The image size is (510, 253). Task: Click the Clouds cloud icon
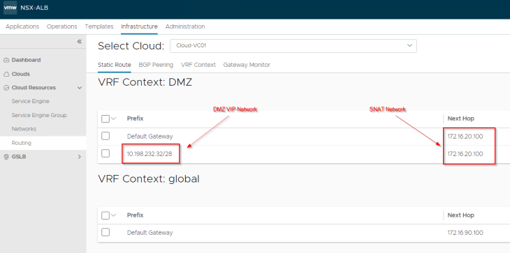click(6, 75)
